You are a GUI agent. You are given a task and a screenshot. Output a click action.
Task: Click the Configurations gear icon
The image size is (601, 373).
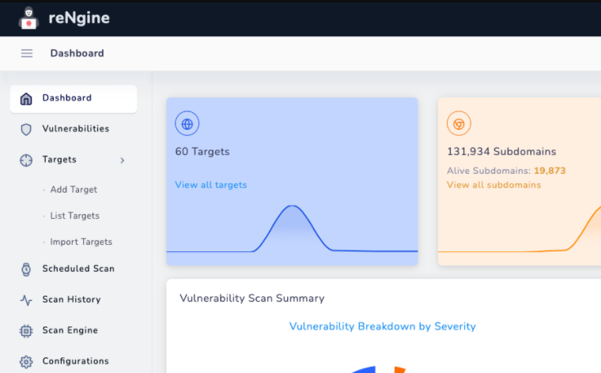[26, 361]
